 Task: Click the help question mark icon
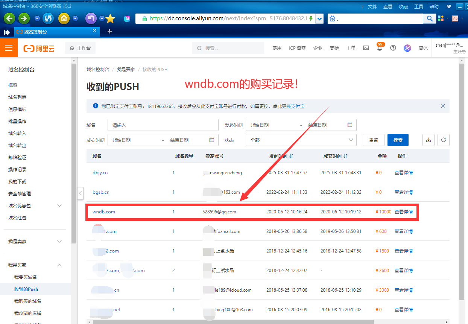(393, 48)
